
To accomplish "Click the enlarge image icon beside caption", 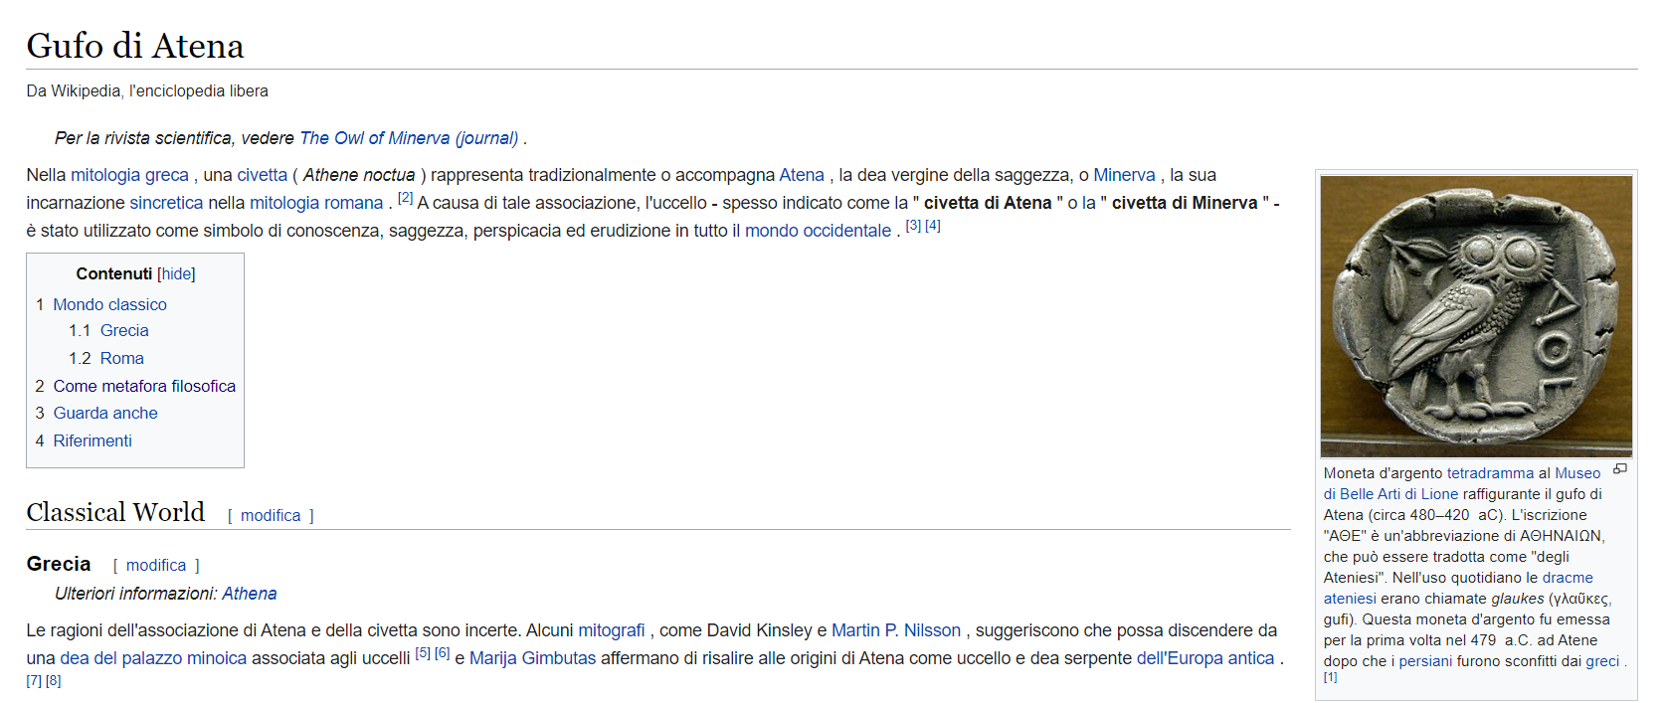I will click(x=1620, y=469).
